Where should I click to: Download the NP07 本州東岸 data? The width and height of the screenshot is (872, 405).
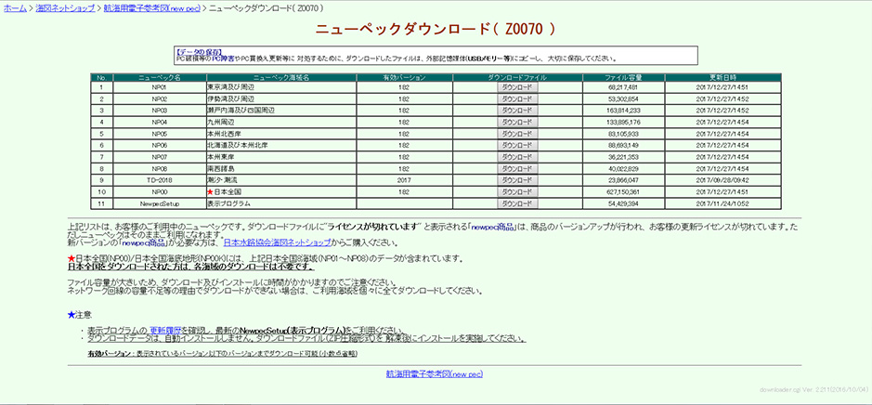tap(518, 157)
